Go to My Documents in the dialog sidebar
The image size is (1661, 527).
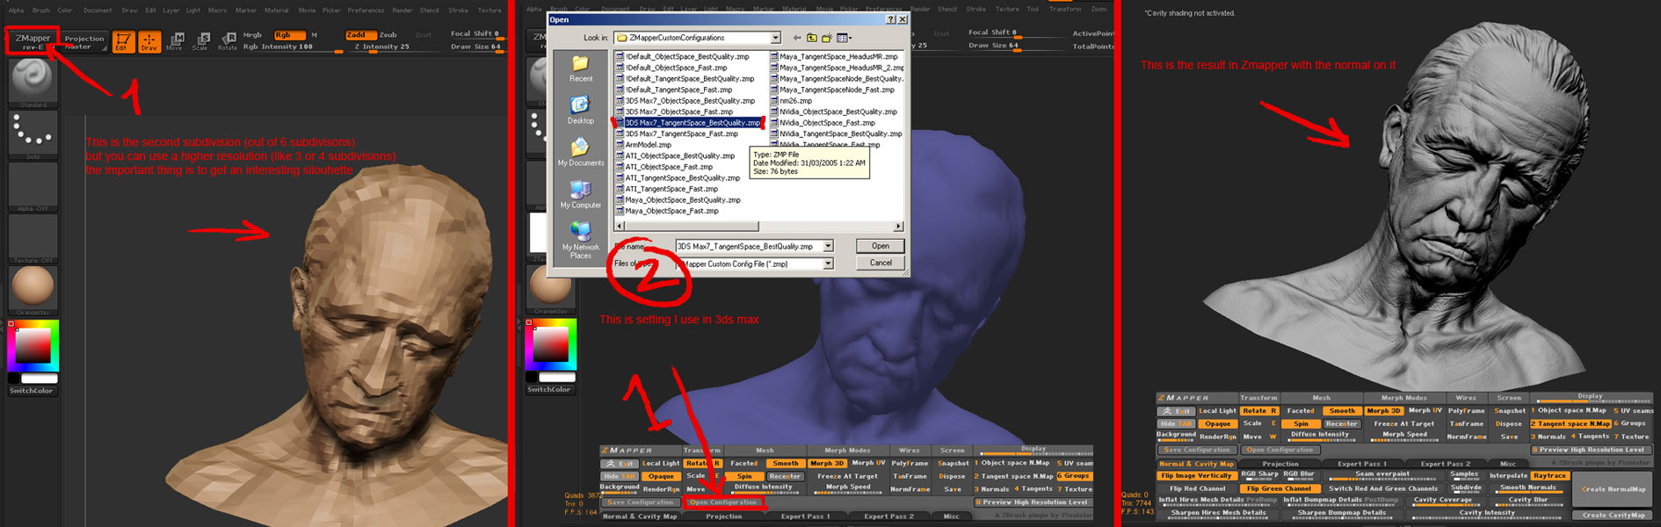point(580,153)
